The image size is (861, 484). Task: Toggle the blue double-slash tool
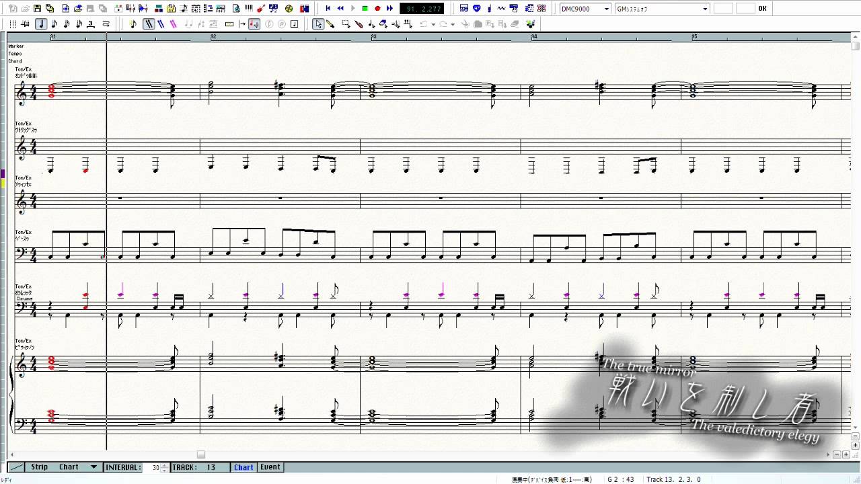tap(161, 24)
